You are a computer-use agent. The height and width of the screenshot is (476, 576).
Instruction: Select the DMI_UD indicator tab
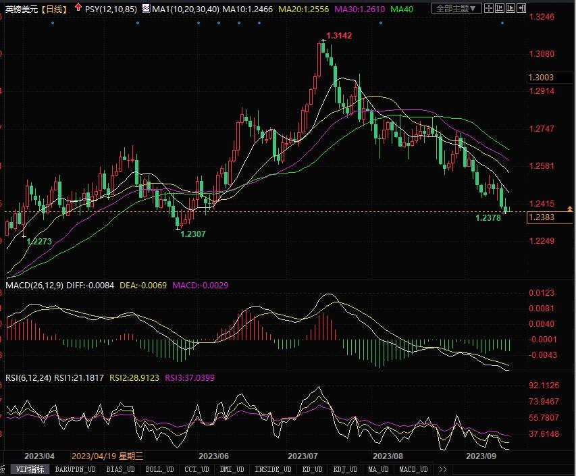(232, 469)
